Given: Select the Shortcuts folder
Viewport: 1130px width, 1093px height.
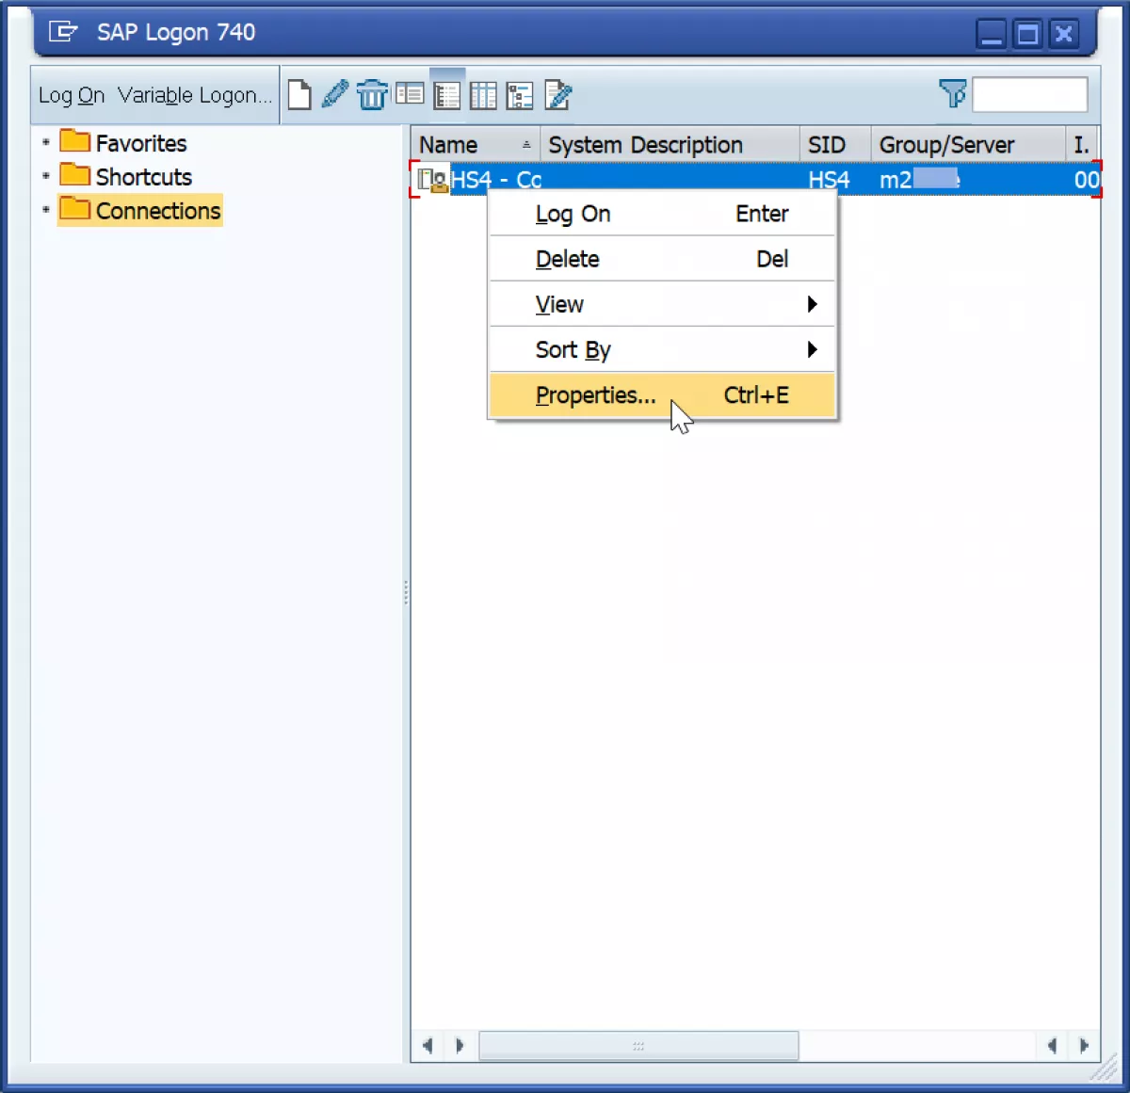Looking at the screenshot, I should point(143,177).
